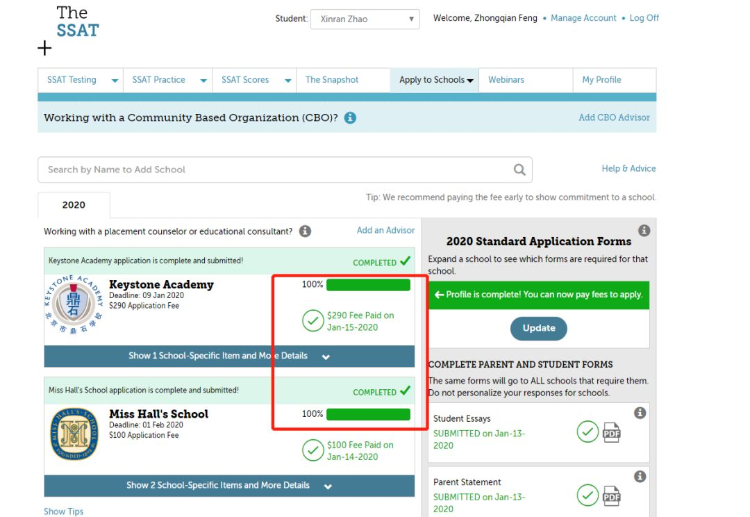Viewport: 750px width, 517px height.
Task: Click the info icon on Student Essays card
Action: coord(640,413)
